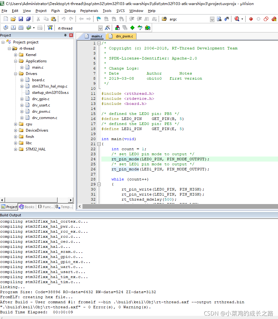
Task: Click the Unindent selected lines icon
Action: 139,19
